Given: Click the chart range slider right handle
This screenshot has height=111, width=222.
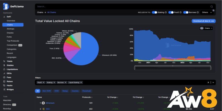Looking at the screenshot, I should coord(211,68).
